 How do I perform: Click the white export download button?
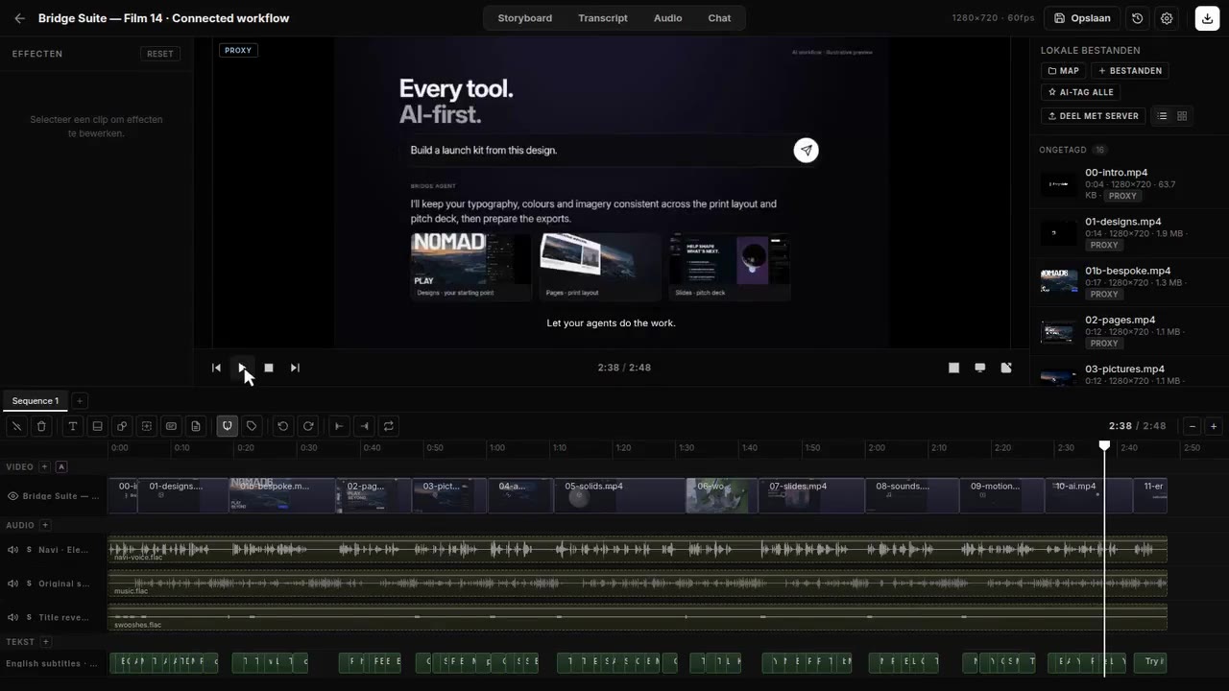(1207, 18)
